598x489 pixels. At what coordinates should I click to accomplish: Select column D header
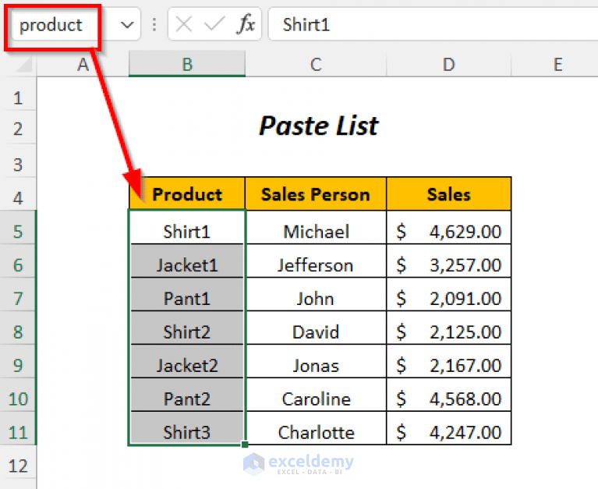pyautogui.click(x=448, y=66)
